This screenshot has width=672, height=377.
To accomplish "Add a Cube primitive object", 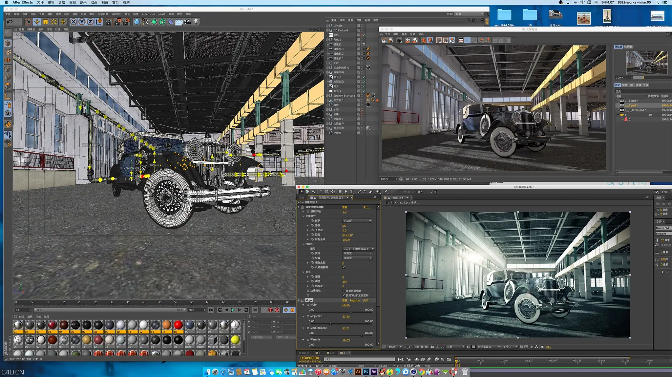I will 137,22.
